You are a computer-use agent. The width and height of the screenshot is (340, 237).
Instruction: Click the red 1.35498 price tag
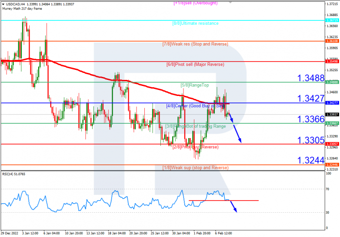coord(332,62)
